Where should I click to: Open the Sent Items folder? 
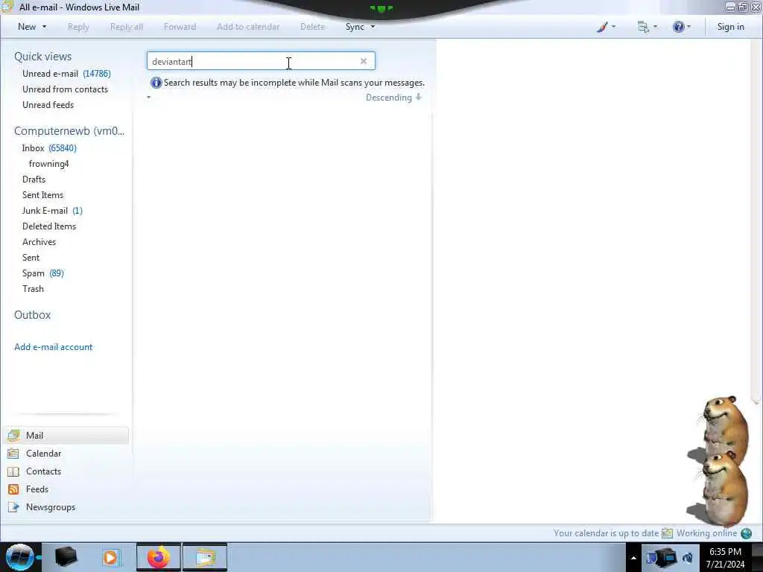(42, 194)
